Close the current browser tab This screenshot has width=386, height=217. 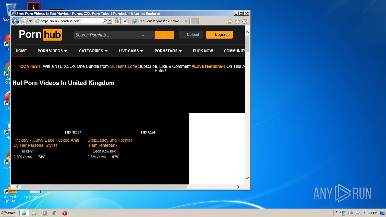186,21
